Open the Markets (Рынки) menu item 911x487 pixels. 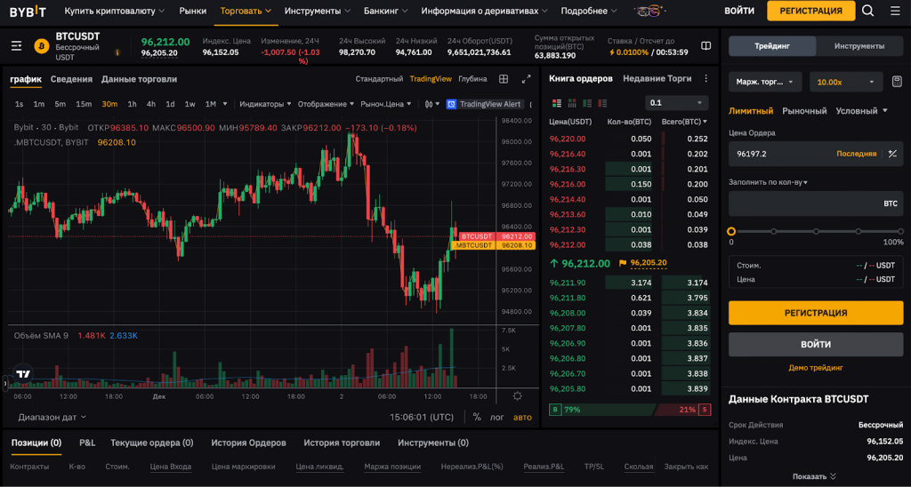tap(193, 11)
